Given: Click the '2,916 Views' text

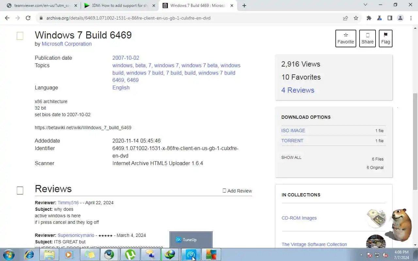Looking at the screenshot, I should tap(301, 64).
